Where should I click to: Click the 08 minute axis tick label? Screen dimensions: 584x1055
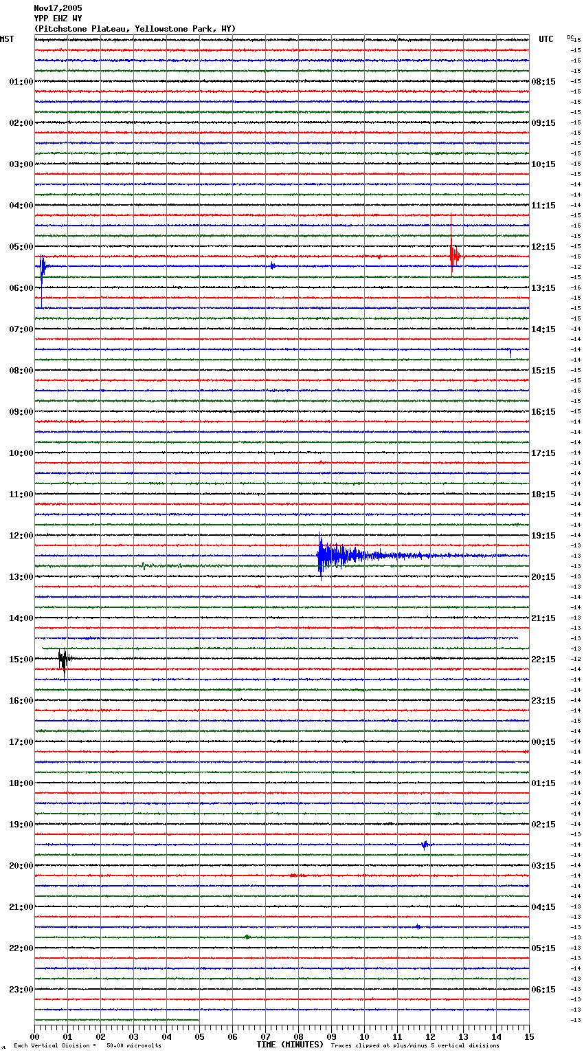tap(299, 1036)
